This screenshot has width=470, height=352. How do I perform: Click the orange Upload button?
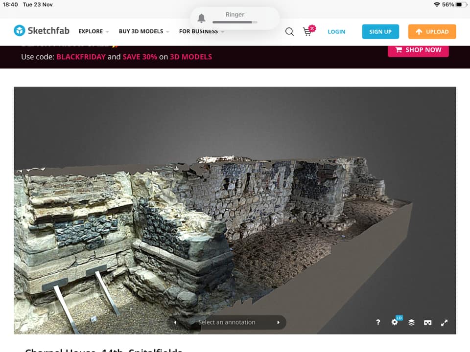point(432,32)
